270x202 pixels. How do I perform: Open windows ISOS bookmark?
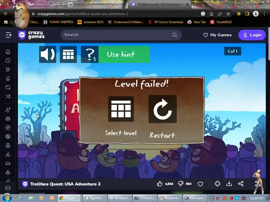91,22
